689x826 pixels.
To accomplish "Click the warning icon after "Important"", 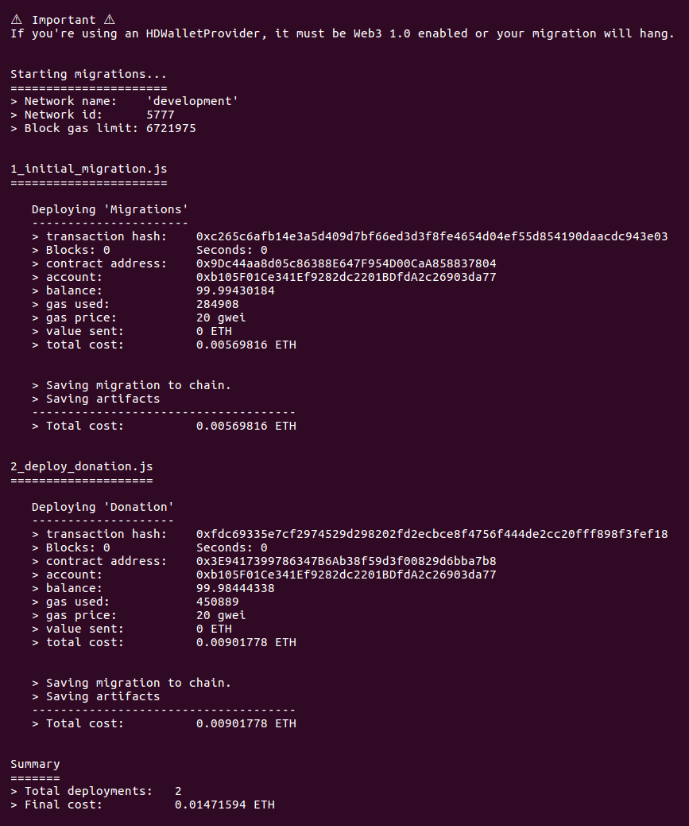I will point(109,20).
